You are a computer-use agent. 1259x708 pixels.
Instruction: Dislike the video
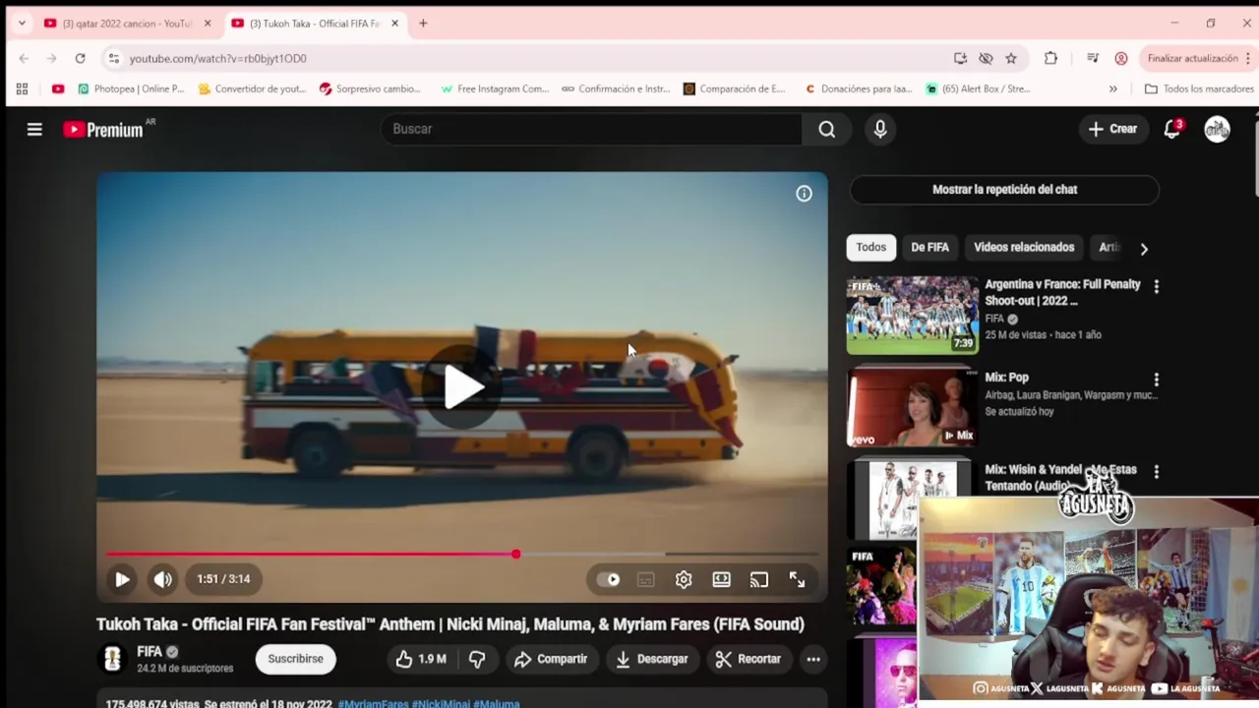click(477, 659)
